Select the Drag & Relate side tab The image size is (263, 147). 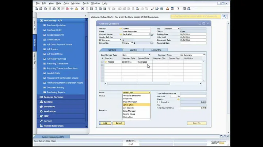pos(35,59)
